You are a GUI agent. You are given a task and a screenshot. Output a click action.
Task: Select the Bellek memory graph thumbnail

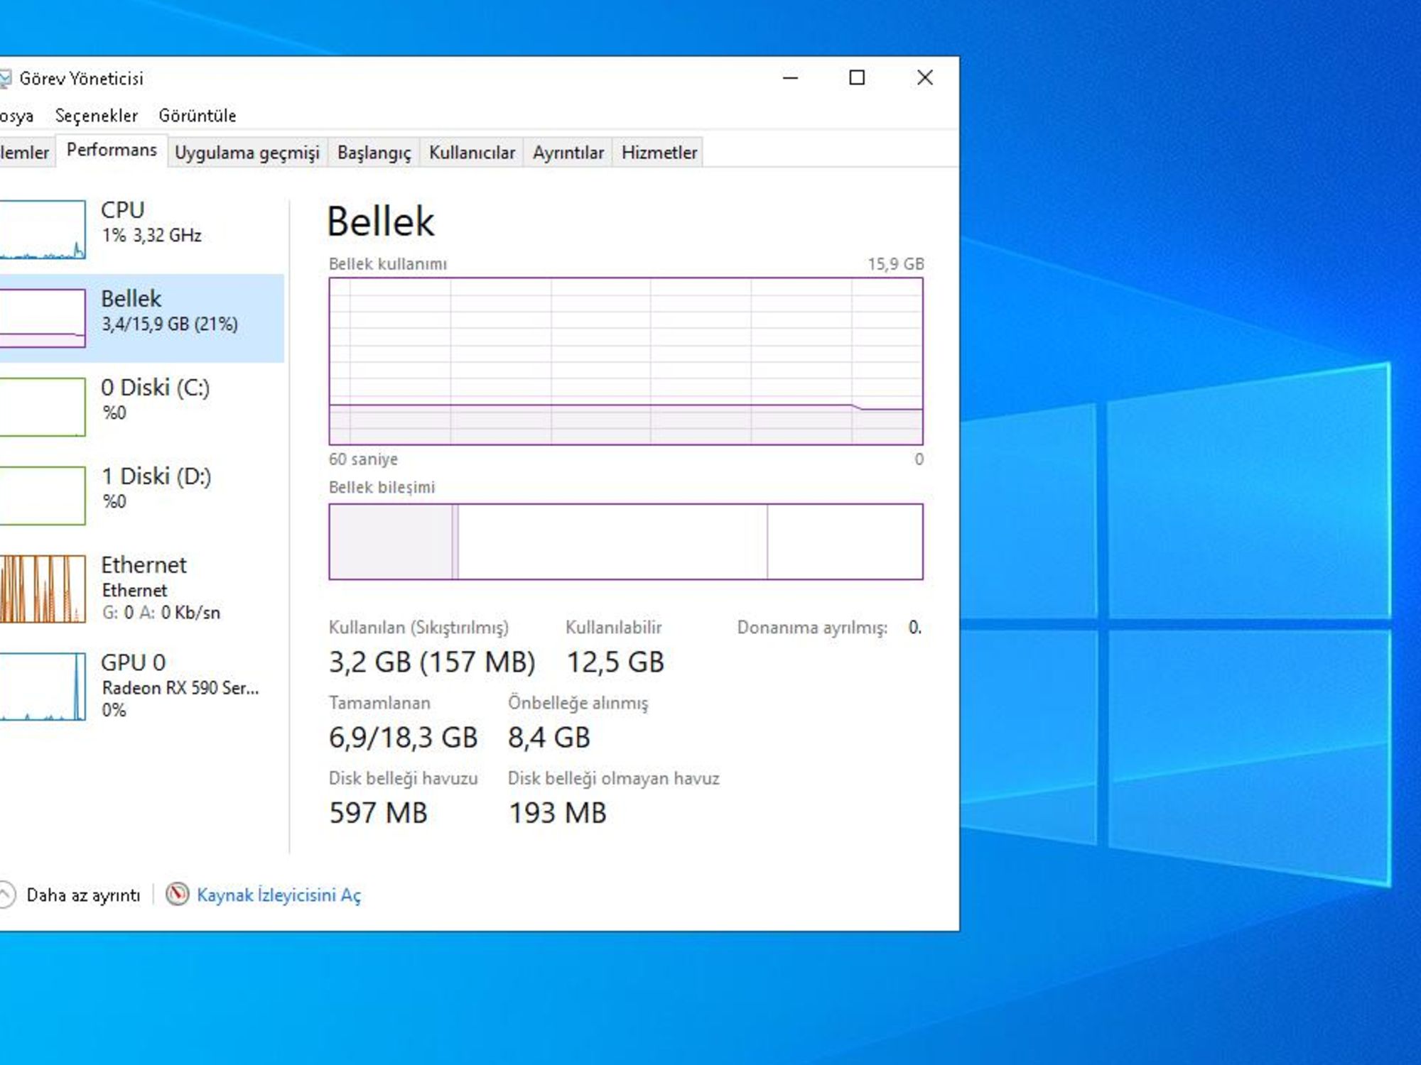[43, 318]
